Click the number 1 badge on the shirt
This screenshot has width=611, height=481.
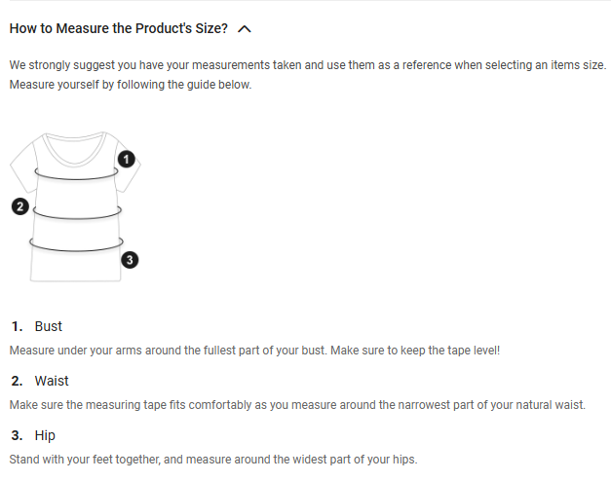pos(126,158)
